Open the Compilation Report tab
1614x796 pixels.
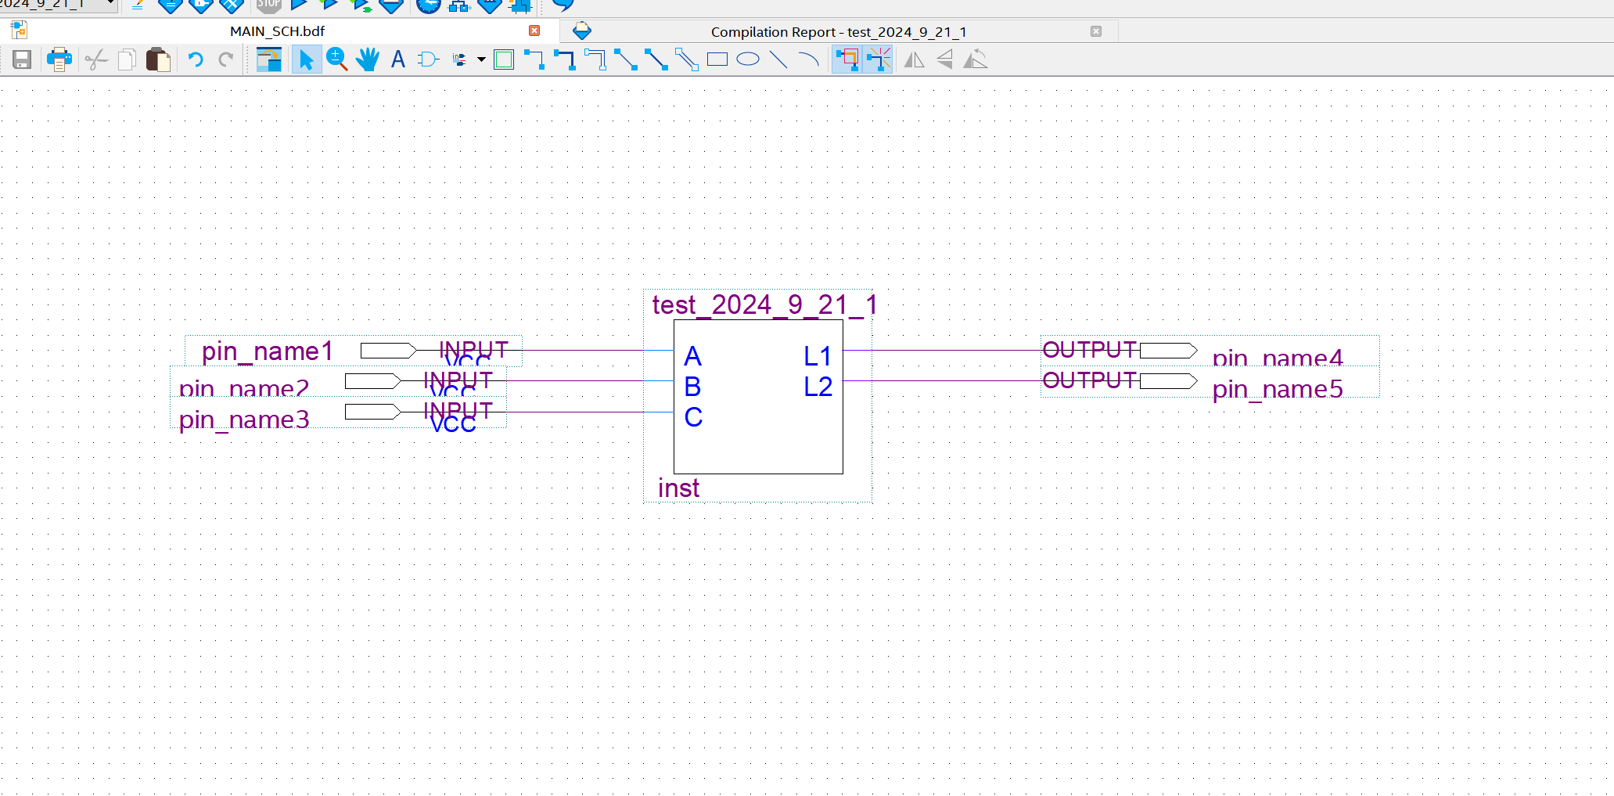coord(838,32)
